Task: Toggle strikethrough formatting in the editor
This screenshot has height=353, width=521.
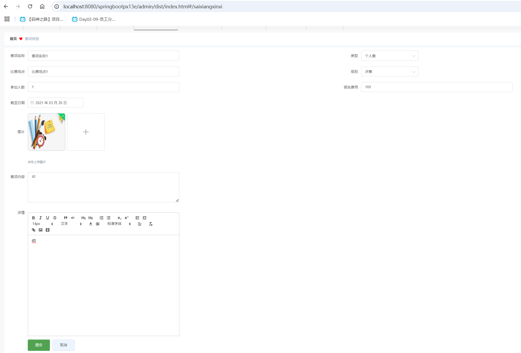Action: pyautogui.click(x=55, y=218)
